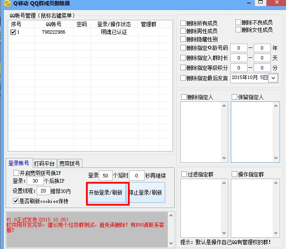Uncheck 是否刷新cookies保持 option
Image resolution: width=286 pixels, height=249 pixels.
(x=16, y=201)
